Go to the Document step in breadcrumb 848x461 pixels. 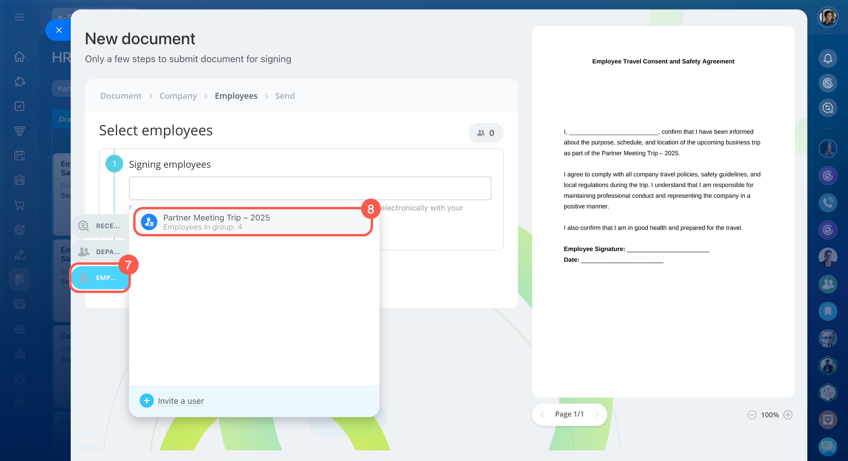[x=121, y=96]
